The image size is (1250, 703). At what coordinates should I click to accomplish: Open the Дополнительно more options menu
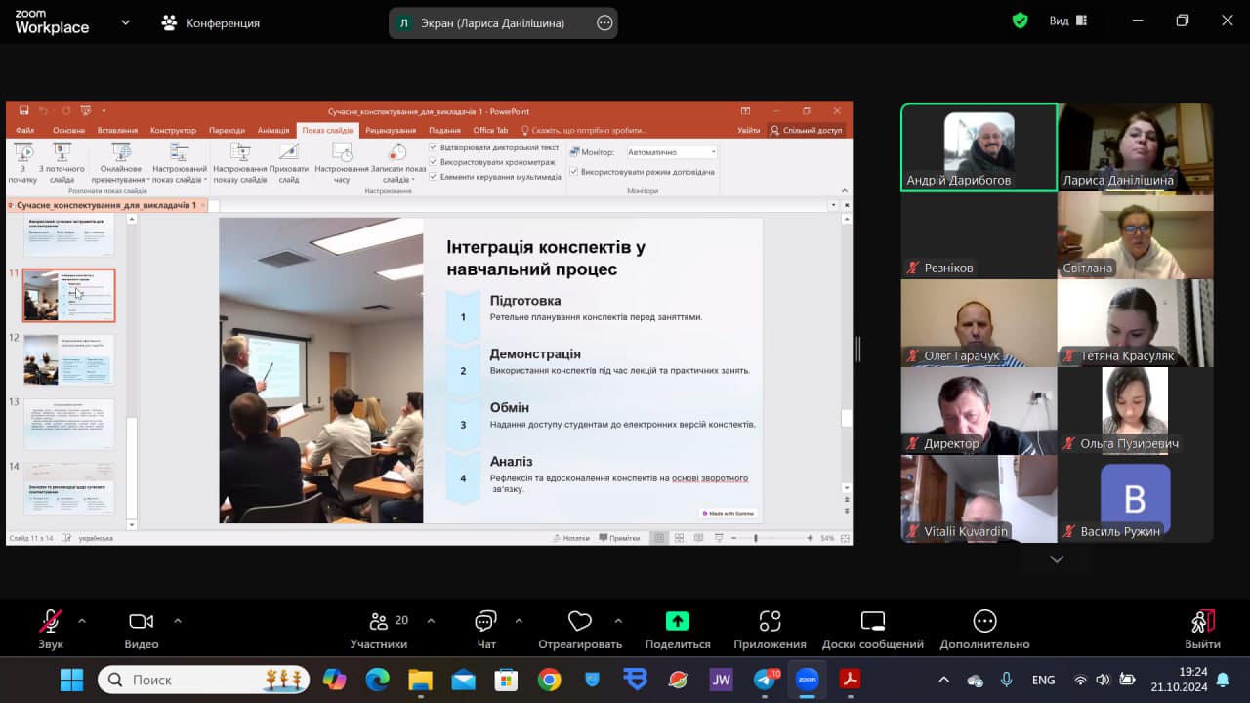984,622
